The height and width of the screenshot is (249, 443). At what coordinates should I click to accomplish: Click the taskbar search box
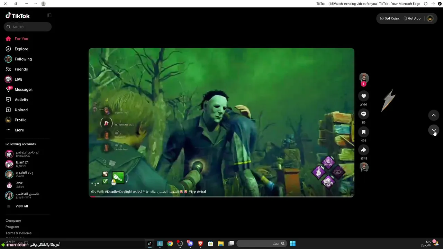tap(262, 243)
